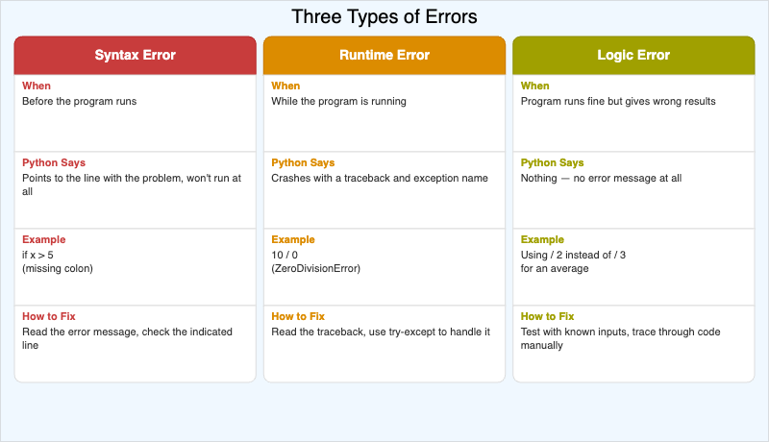Select Runtime Error 'Python Says' label
This screenshot has height=442, width=769.
tap(303, 163)
